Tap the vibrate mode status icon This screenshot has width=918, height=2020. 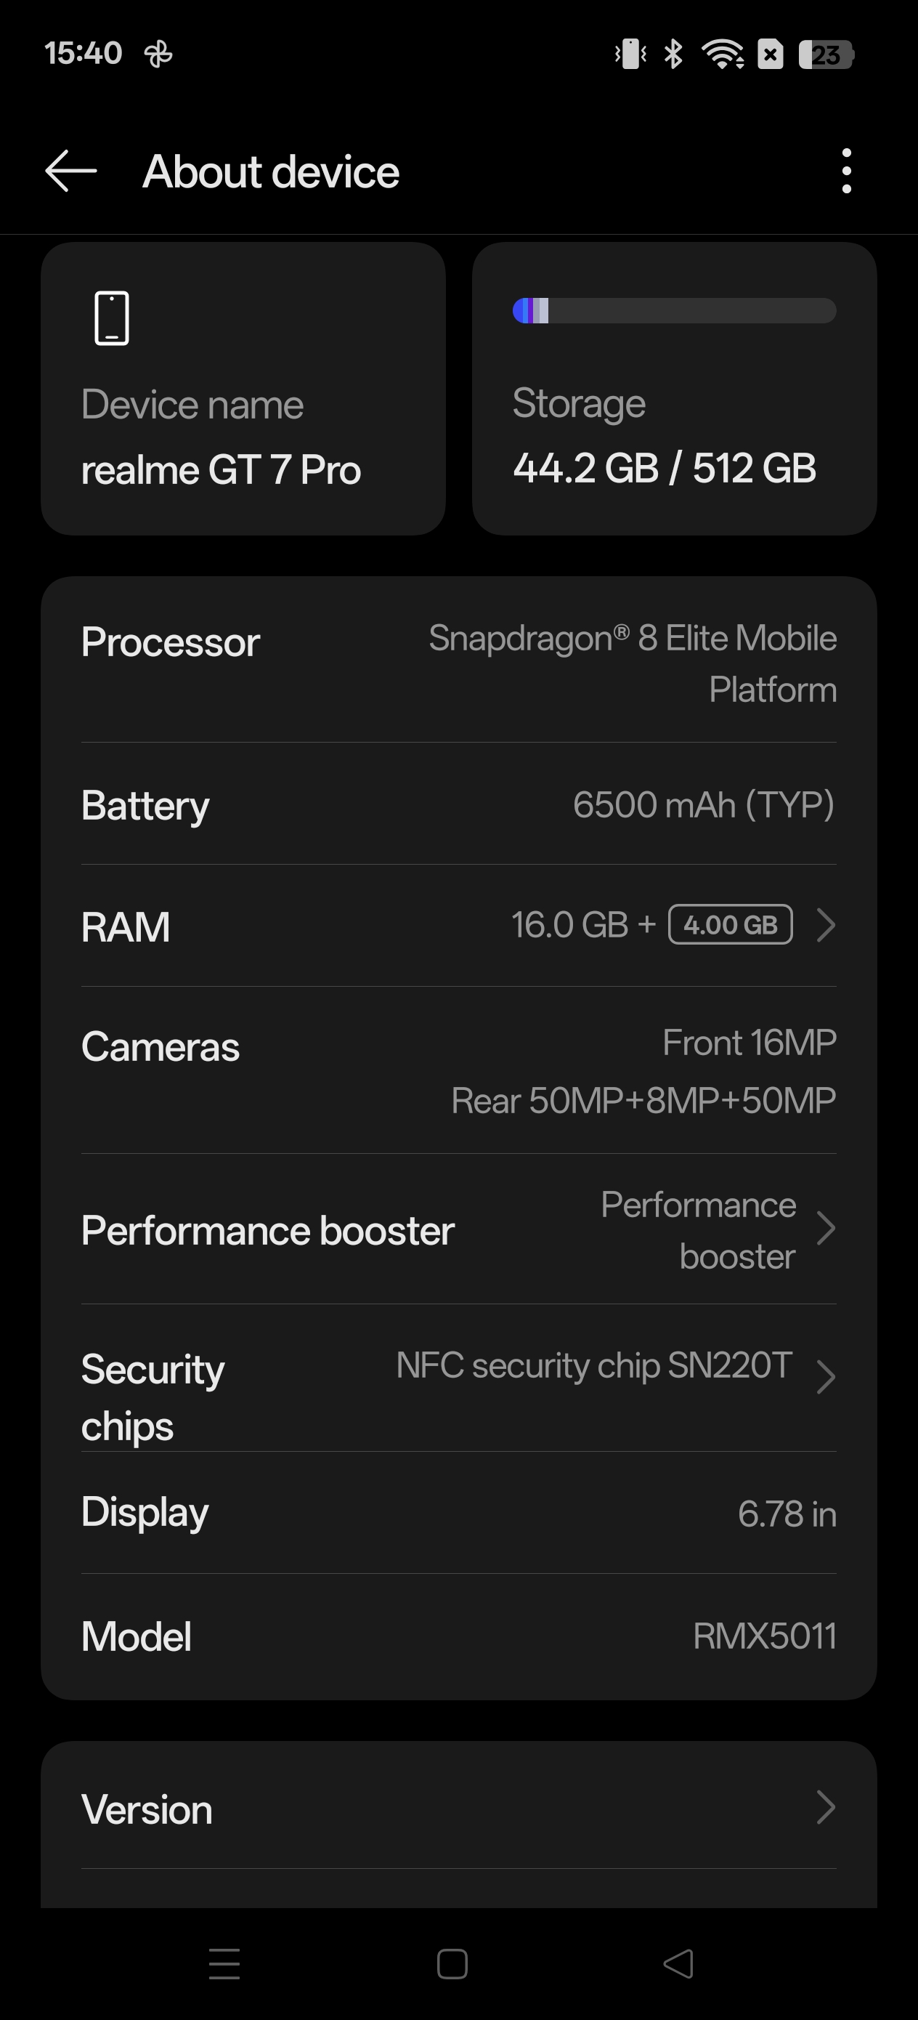631,54
